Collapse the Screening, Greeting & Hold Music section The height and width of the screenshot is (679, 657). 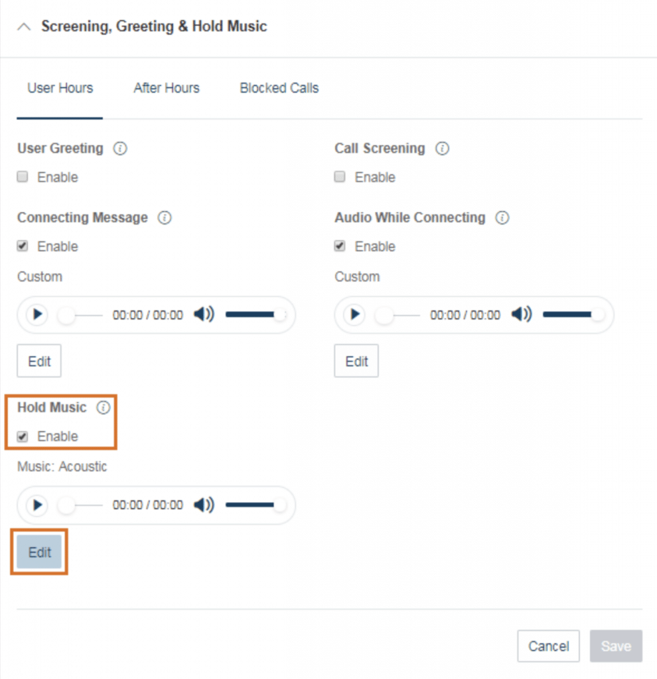[25, 27]
